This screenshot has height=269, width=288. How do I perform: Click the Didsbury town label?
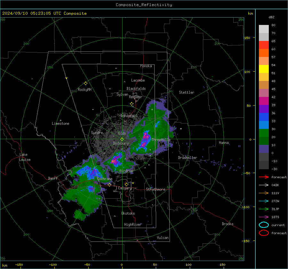pos(121,143)
